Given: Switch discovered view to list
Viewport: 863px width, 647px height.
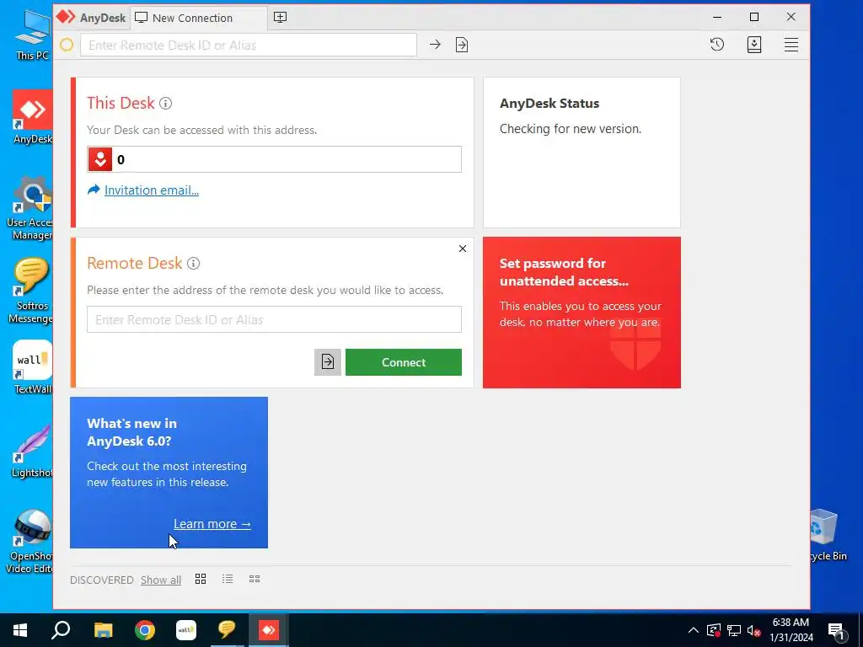Looking at the screenshot, I should coord(228,579).
